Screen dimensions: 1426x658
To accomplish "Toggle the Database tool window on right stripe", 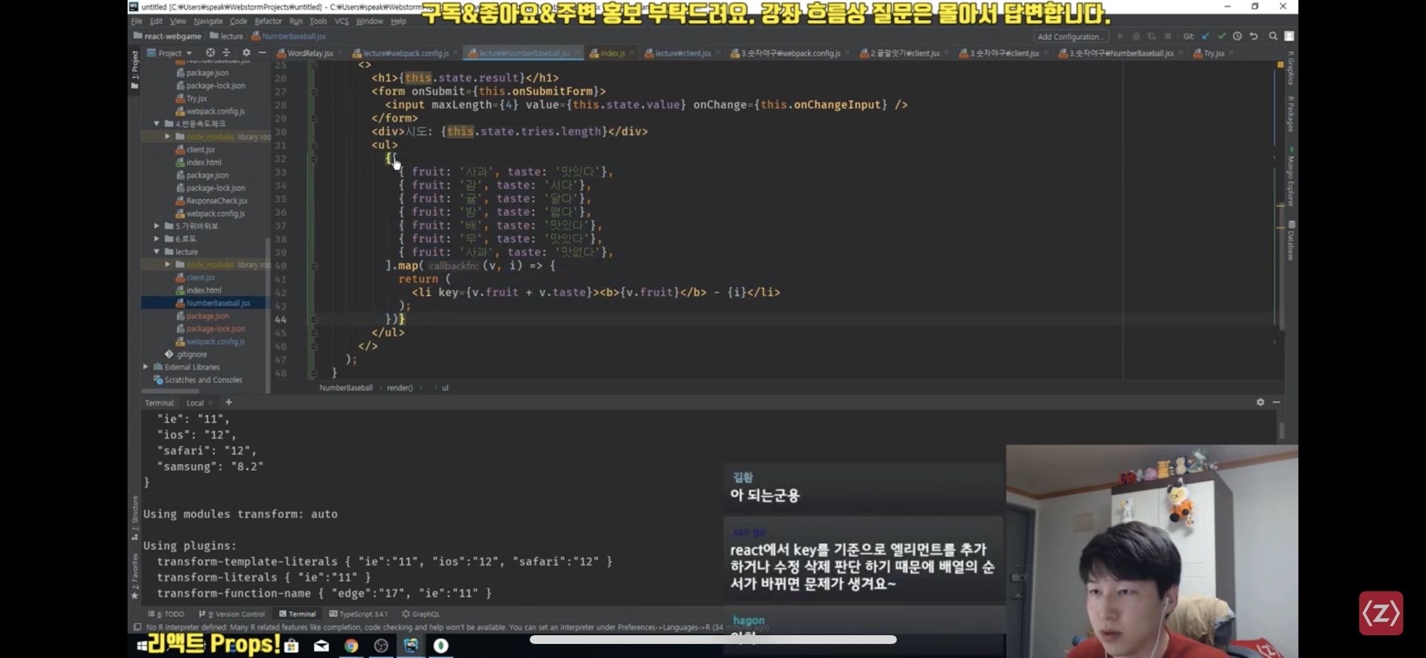I will pos(1291,241).
